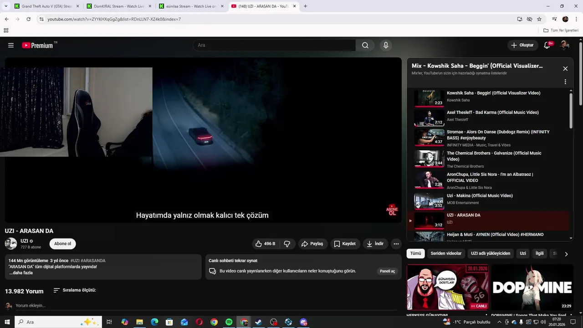The image size is (583, 328).
Task: Dislike the UZI - ARASAN DA video
Action: (287, 244)
